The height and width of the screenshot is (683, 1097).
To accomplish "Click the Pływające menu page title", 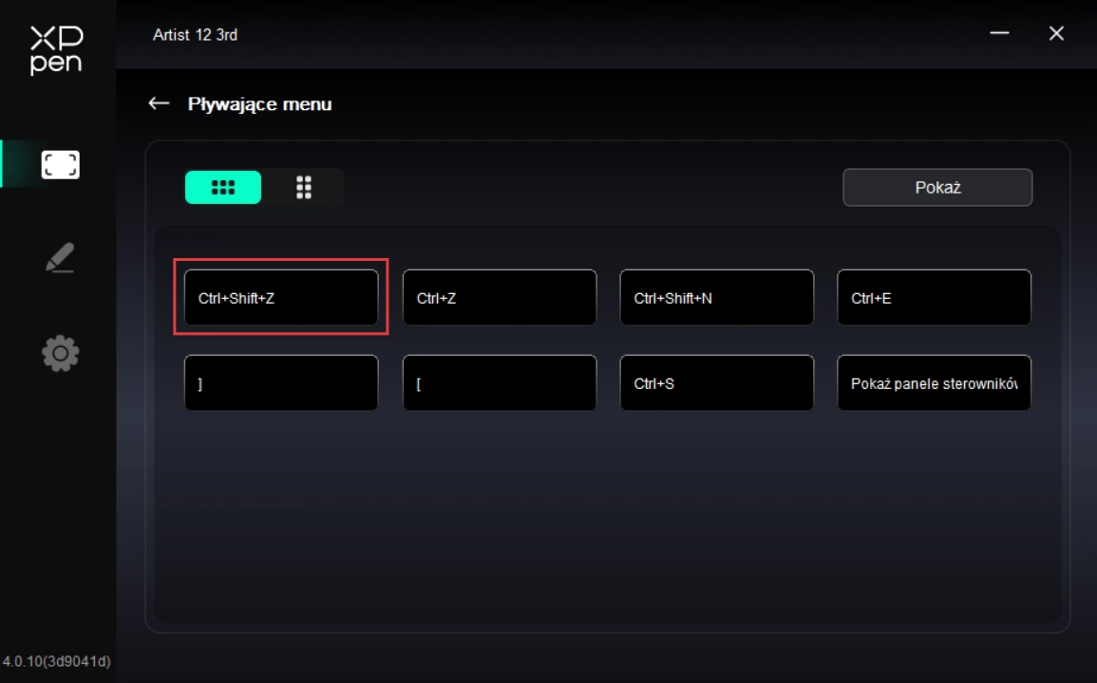I will pos(259,104).
